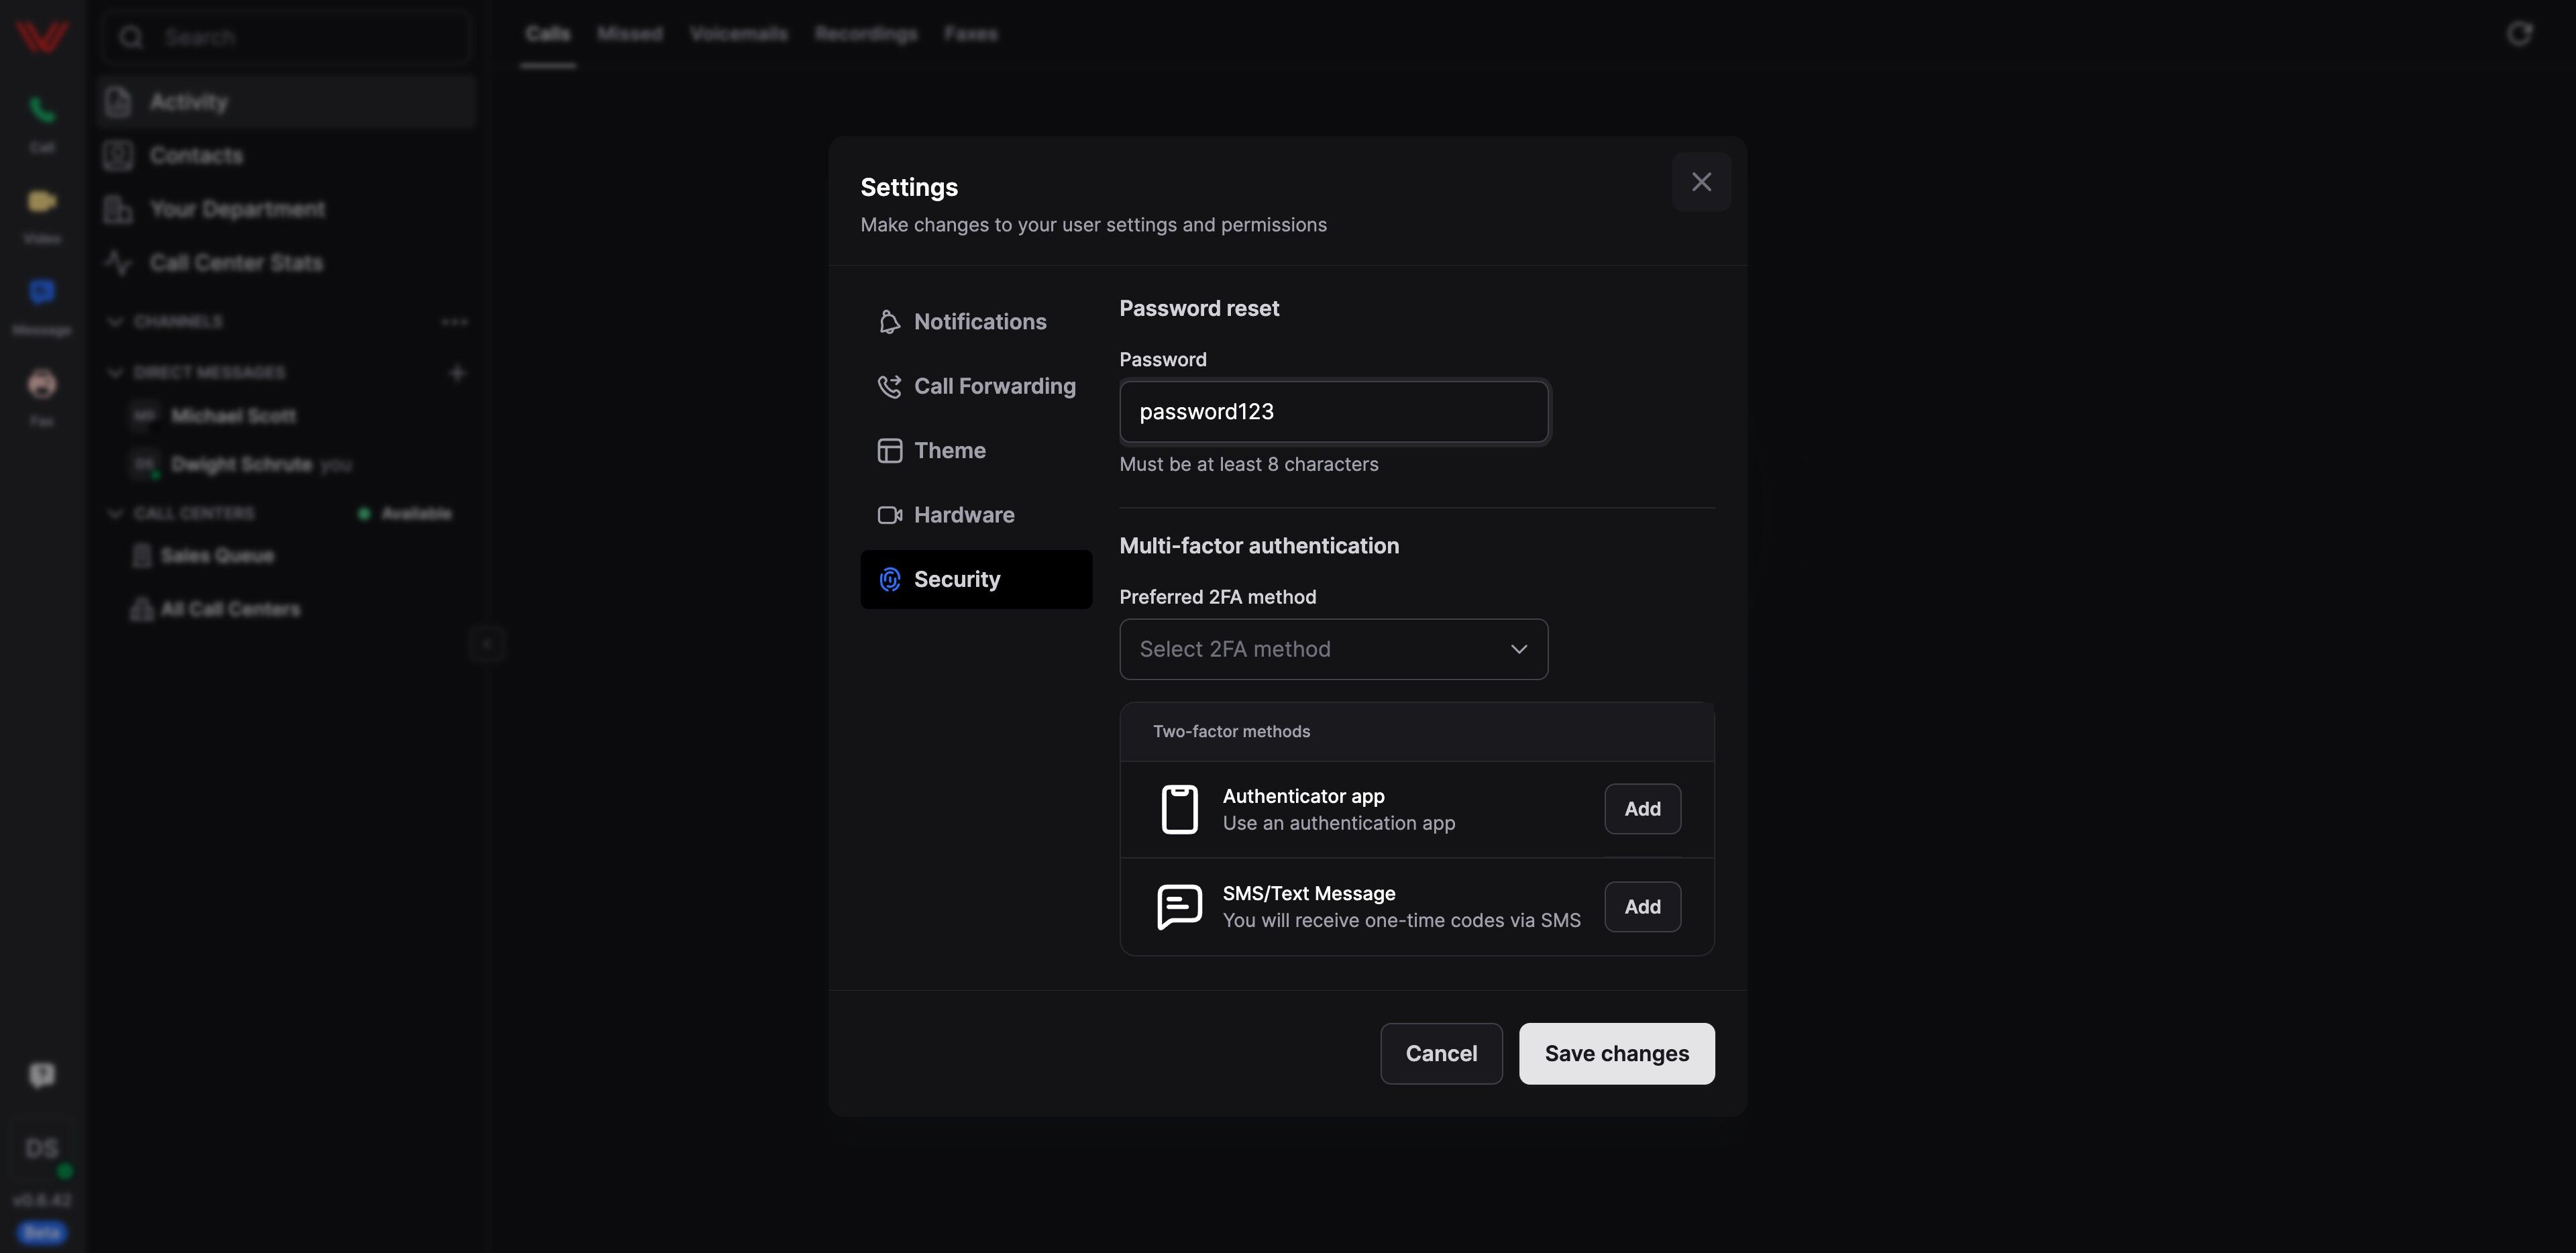Image resolution: width=2576 pixels, height=1253 pixels.
Task: Open Theme settings layout icon
Action: 889,451
